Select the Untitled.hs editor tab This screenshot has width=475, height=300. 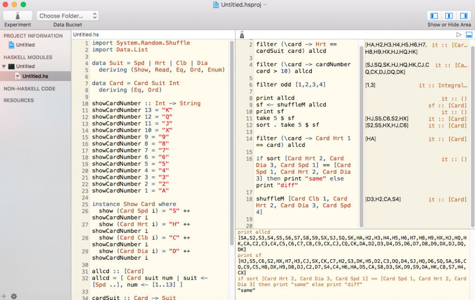click(x=84, y=34)
